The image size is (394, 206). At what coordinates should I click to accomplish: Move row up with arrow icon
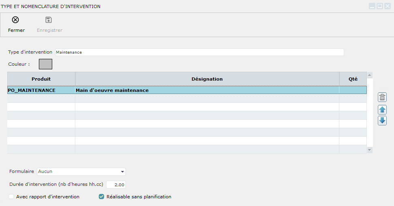tap(382, 109)
